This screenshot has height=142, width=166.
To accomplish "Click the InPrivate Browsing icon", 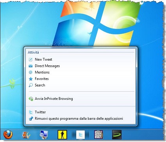I will (31, 99).
